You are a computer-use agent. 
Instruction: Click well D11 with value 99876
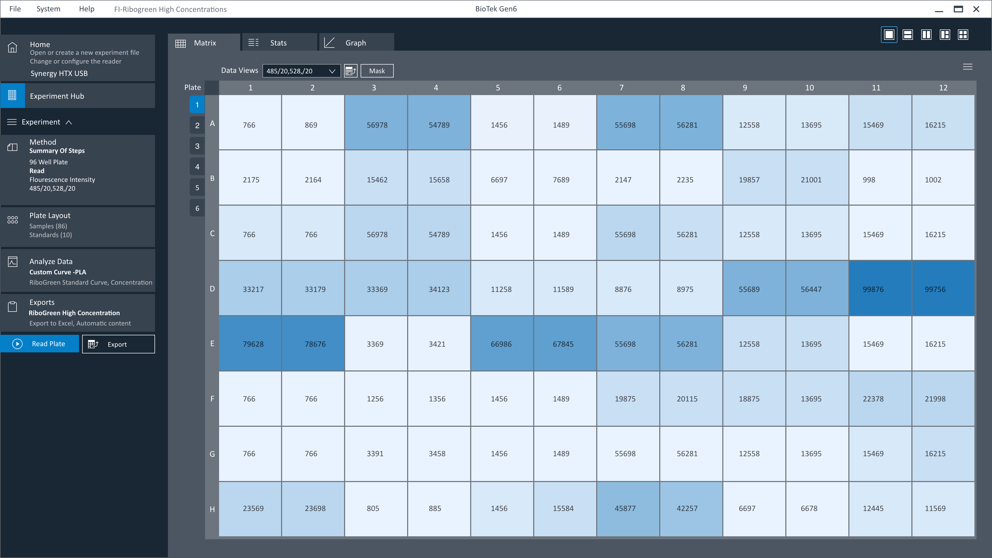880,289
